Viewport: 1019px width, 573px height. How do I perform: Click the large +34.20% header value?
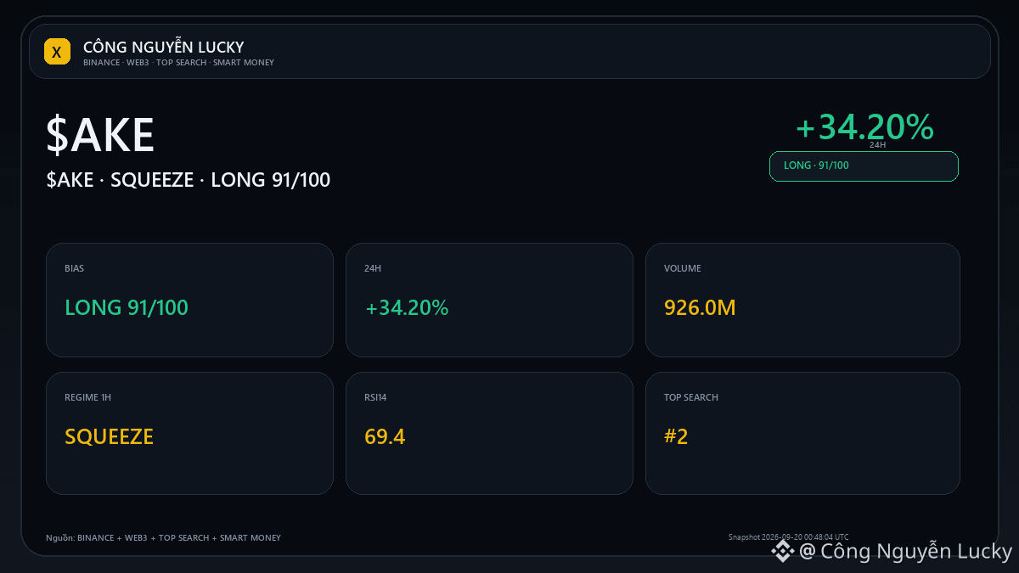pos(864,127)
